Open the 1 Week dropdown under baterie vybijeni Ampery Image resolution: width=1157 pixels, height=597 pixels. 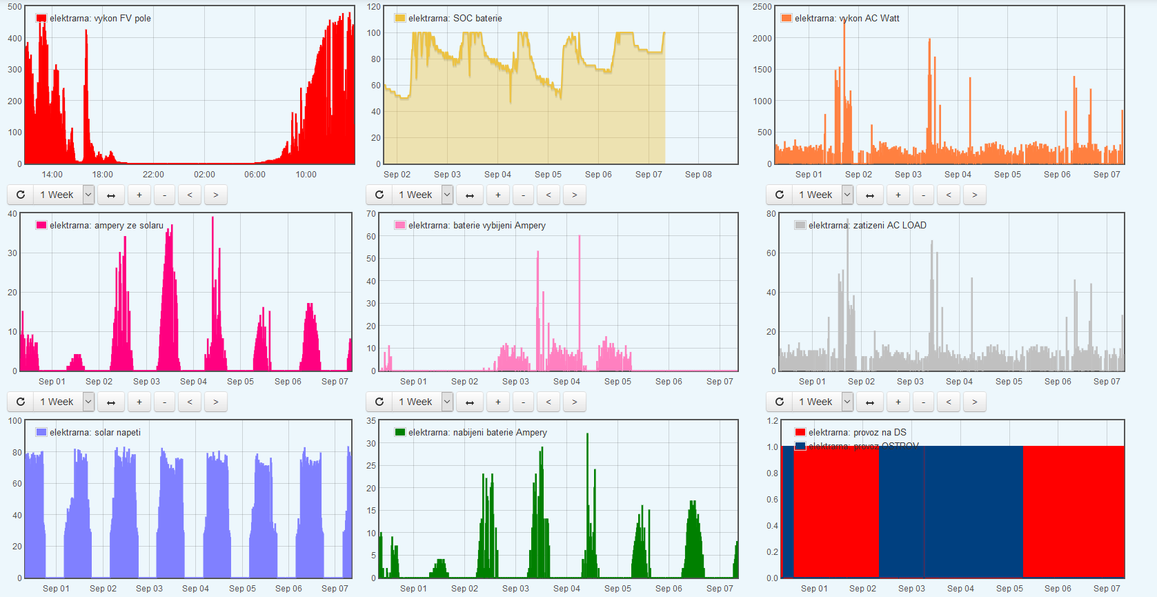click(x=422, y=402)
